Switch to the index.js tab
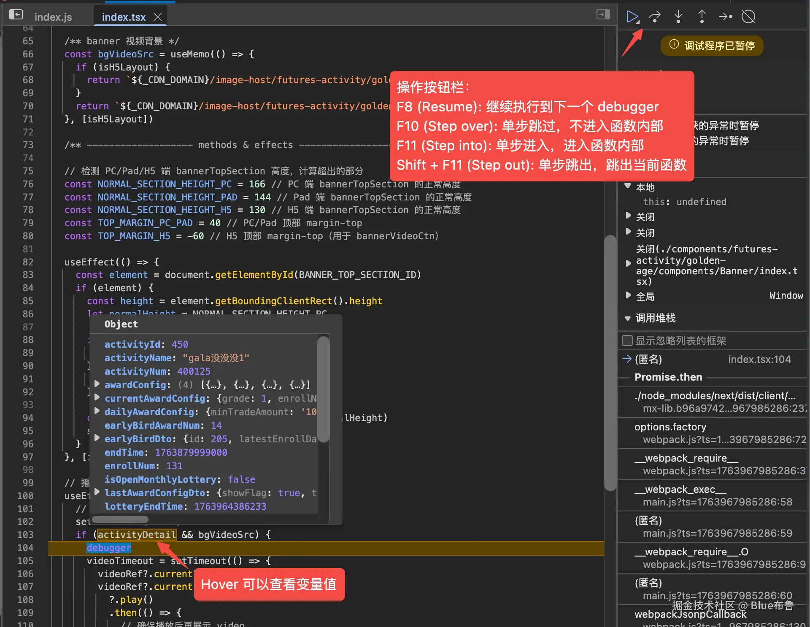 pyautogui.click(x=53, y=17)
